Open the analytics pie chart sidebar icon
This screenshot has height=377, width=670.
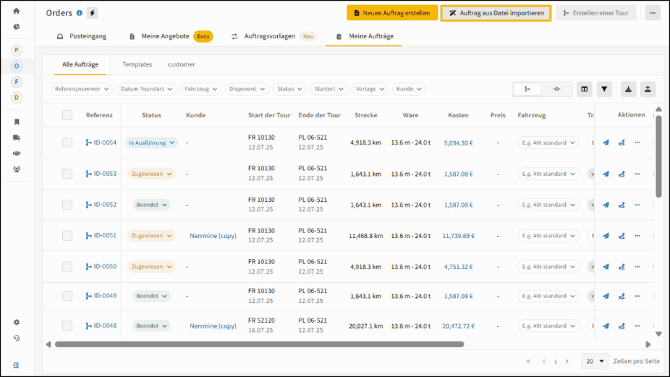(16, 27)
